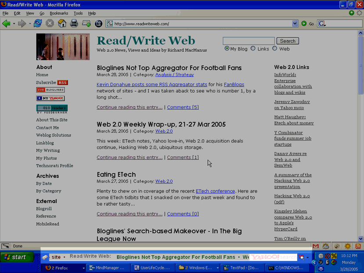Print the page with the printer icon
364x273 pixels.
click(74, 23)
